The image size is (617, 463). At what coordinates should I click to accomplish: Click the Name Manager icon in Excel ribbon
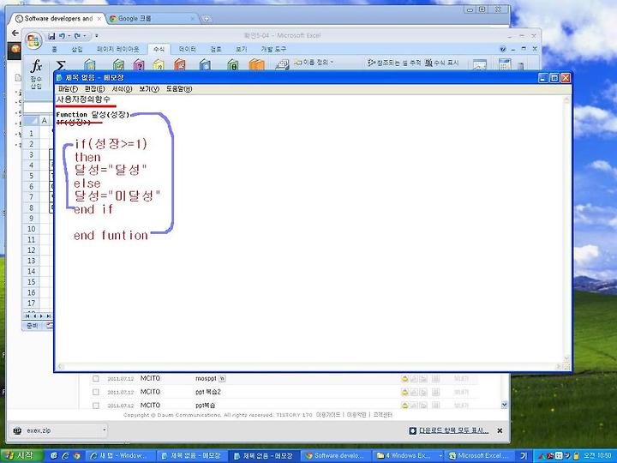point(282,65)
